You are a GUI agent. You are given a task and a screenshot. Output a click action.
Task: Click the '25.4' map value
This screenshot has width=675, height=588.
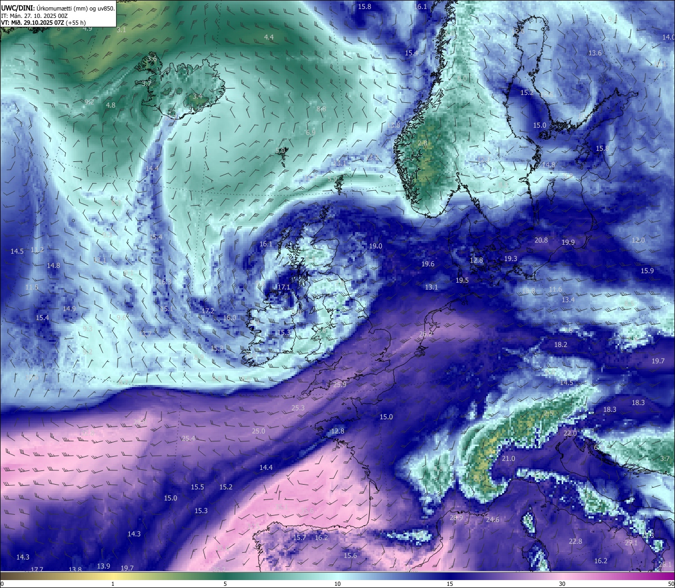pos(188,438)
